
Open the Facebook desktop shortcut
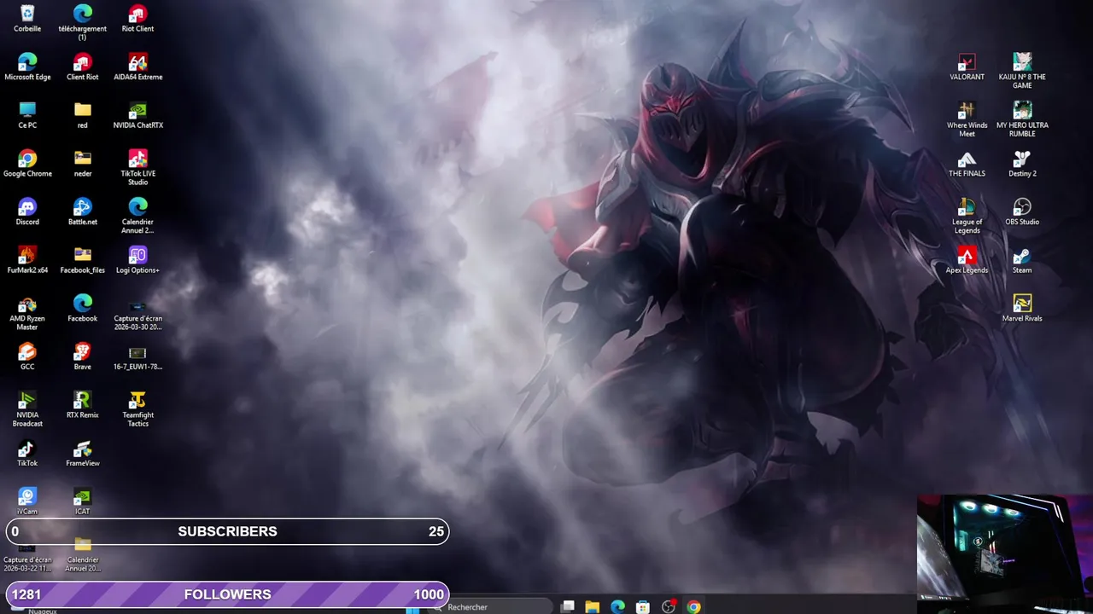pos(83,304)
